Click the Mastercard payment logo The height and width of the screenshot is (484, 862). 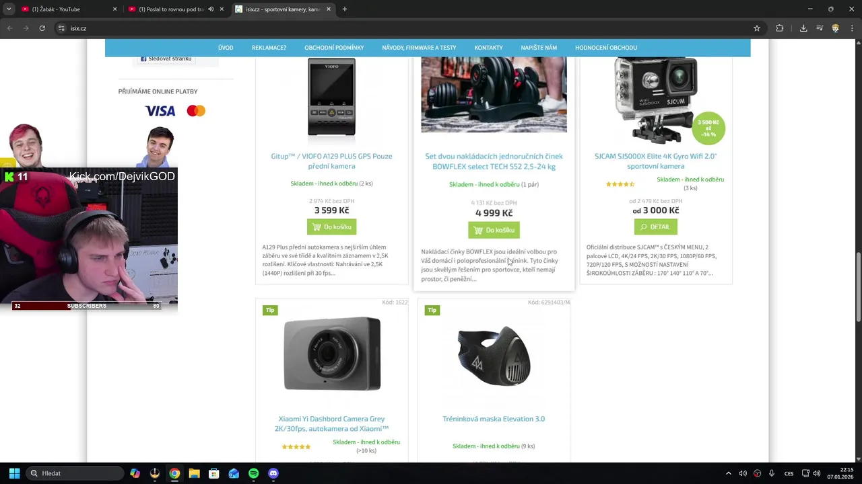196,111
